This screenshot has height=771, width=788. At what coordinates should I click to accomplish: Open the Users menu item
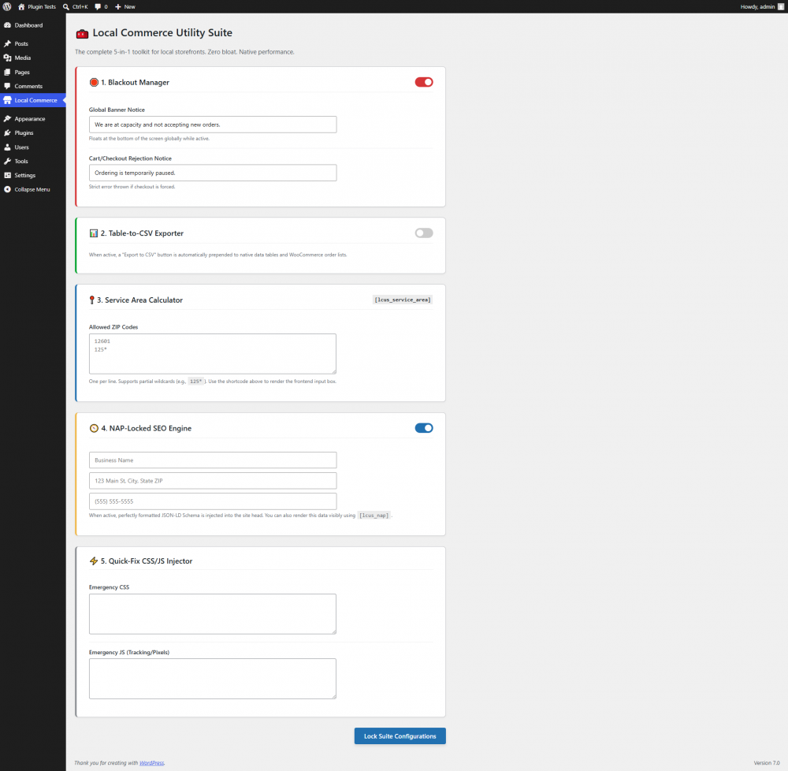pyautogui.click(x=32, y=147)
